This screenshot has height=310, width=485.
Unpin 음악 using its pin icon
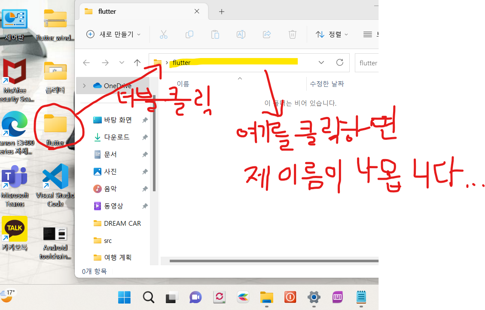[145, 189]
